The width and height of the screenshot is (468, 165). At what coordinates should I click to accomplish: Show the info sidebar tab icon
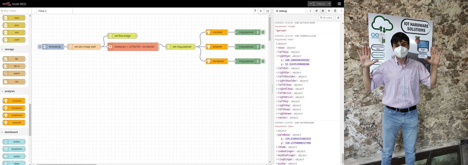(310, 11)
